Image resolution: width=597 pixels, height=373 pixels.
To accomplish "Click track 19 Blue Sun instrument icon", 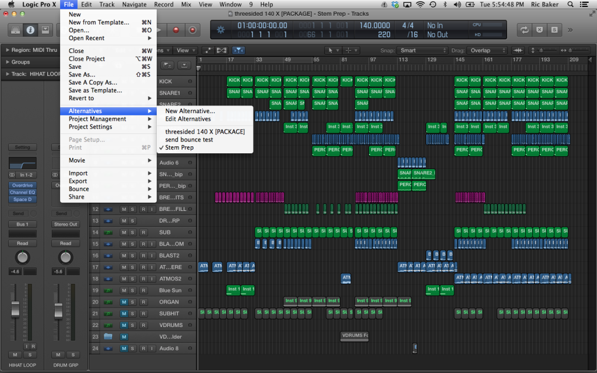I will click(108, 290).
